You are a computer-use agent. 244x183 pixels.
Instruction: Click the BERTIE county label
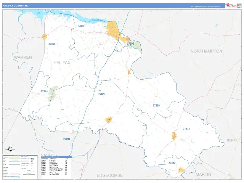pyautogui.click(x=233, y=140)
